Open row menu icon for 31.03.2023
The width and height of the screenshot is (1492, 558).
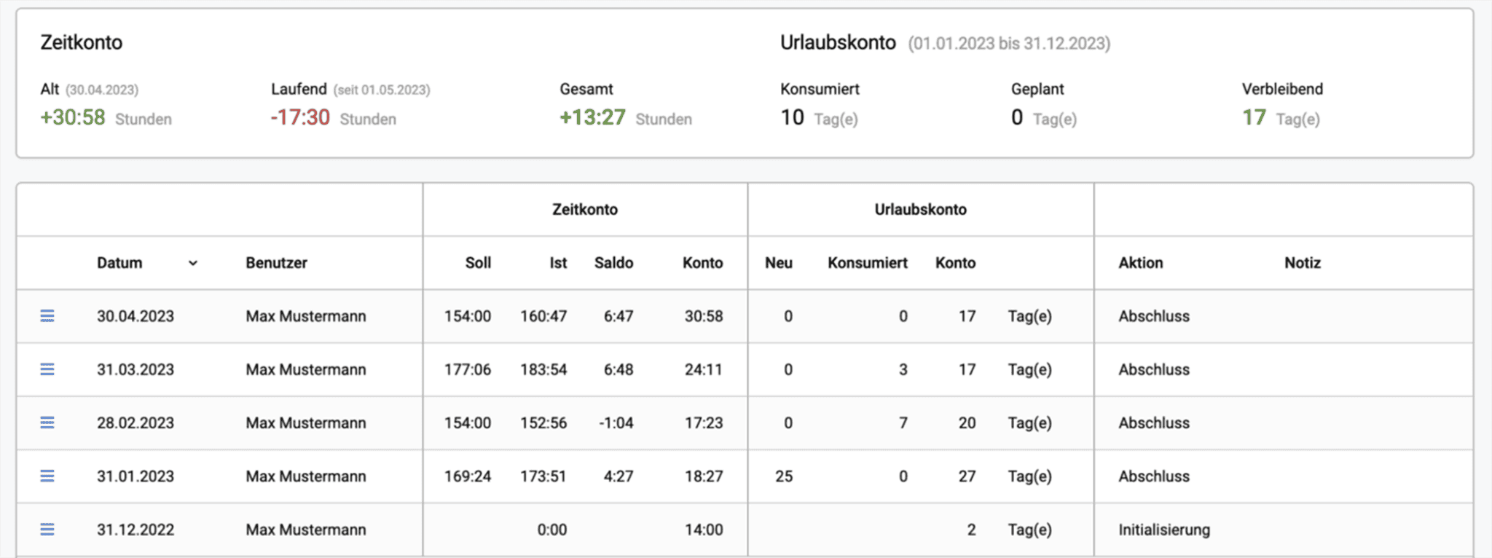point(47,369)
